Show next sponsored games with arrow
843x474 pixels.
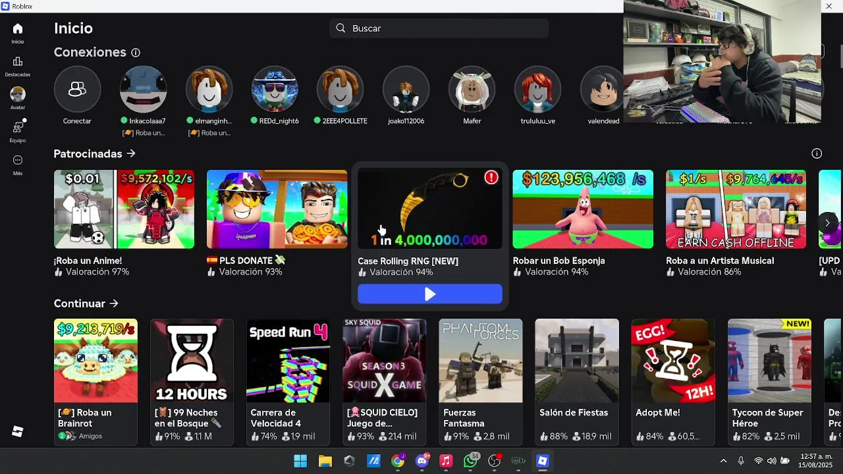tap(827, 223)
